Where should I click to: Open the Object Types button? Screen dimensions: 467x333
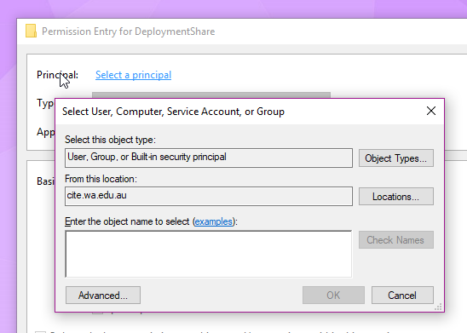pyautogui.click(x=396, y=158)
